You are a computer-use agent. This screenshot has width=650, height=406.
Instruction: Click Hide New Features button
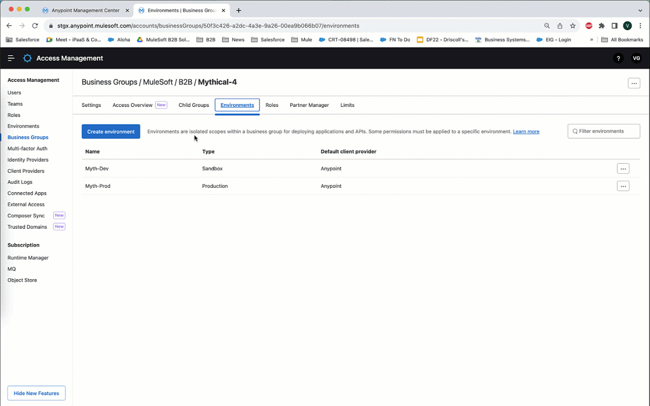37,393
